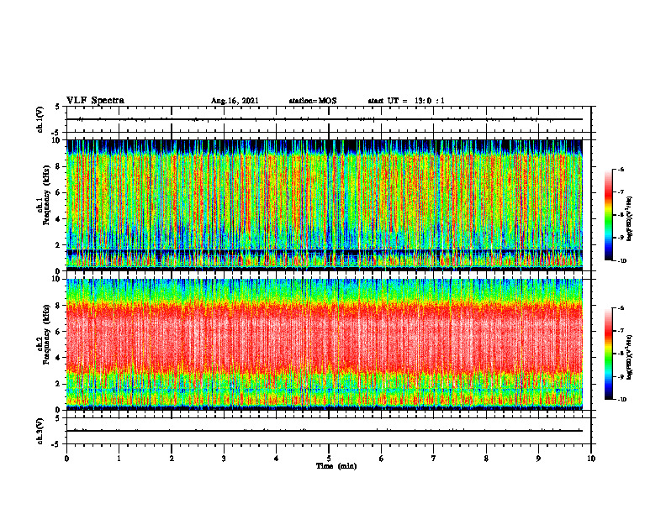Click the "-6" label on ch.1 colorbar
This screenshot has width=666, height=514.
[621, 169]
